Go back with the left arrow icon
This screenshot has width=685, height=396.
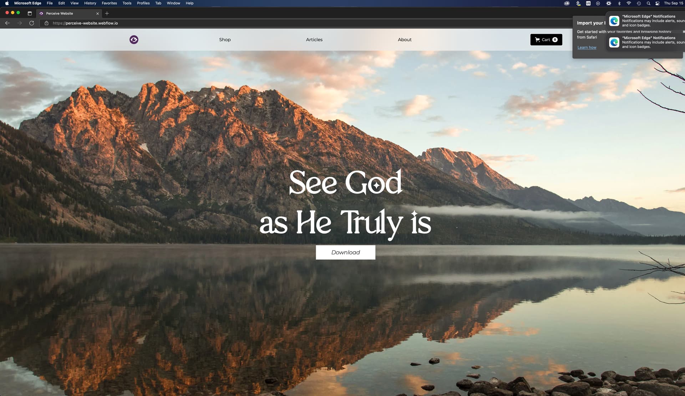coord(7,23)
